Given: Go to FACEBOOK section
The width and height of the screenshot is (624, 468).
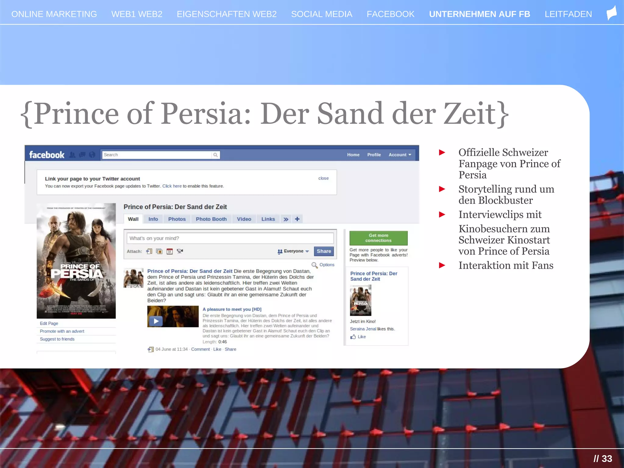Looking at the screenshot, I should point(391,14).
